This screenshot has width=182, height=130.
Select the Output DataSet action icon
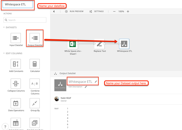[x=34, y=38]
